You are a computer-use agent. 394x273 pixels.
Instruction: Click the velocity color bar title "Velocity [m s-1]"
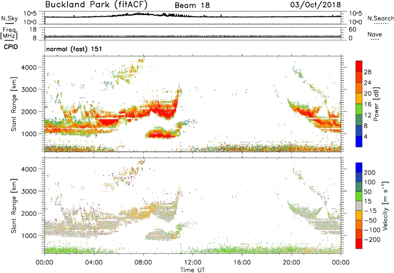[385, 205]
